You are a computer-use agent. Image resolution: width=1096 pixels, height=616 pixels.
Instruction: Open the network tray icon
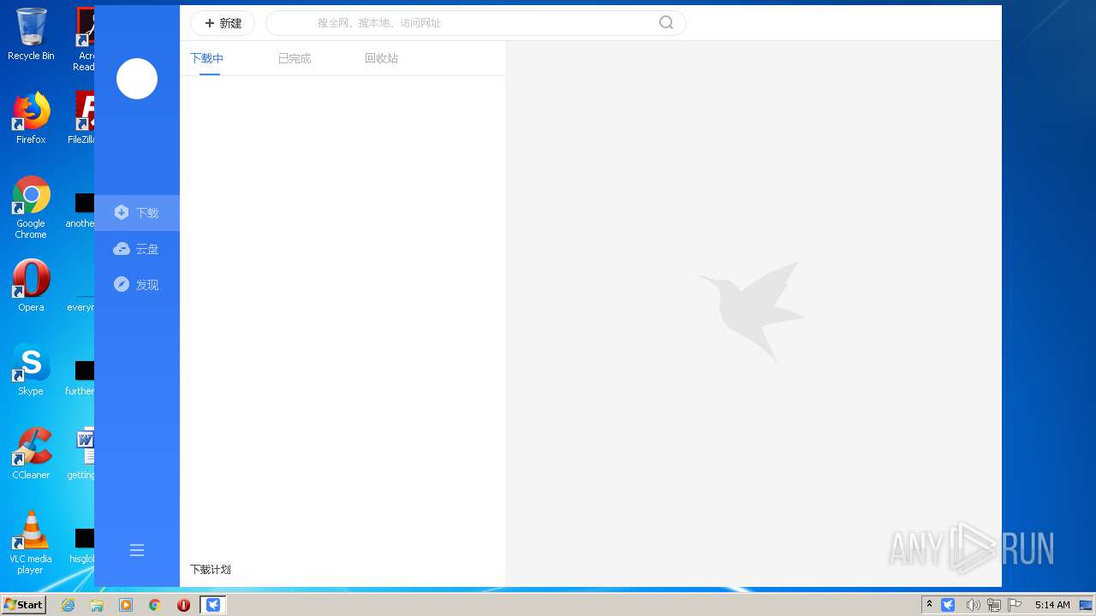[994, 605]
